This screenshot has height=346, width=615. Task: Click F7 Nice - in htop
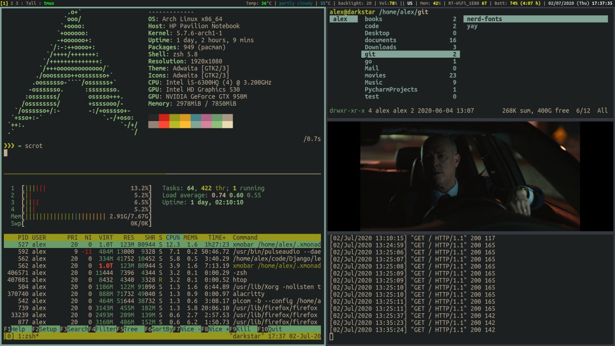pos(187,329)
